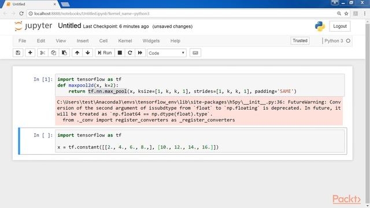
Task: Reload the page in browser
Action: pos(21,13)
